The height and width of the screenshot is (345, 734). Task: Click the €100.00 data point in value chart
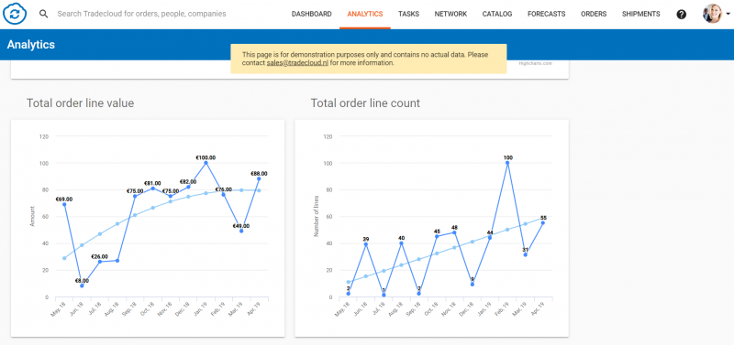pos(206,163)
